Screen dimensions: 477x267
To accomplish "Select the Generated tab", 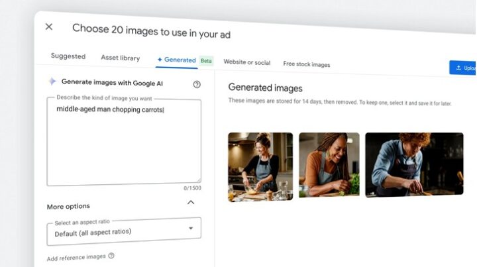I will click(176, 60).
